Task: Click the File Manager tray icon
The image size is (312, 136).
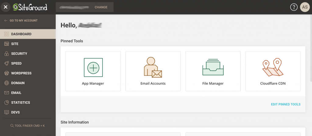Action: 213,67
